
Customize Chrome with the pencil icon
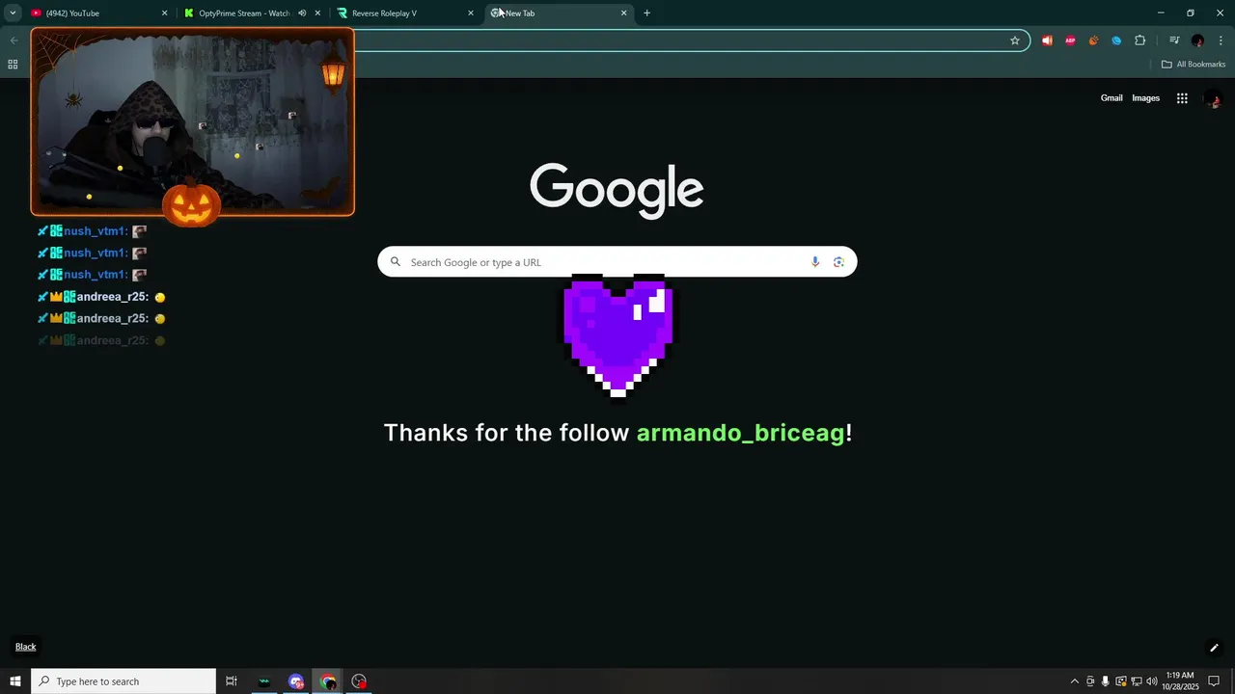point(1214,648)
